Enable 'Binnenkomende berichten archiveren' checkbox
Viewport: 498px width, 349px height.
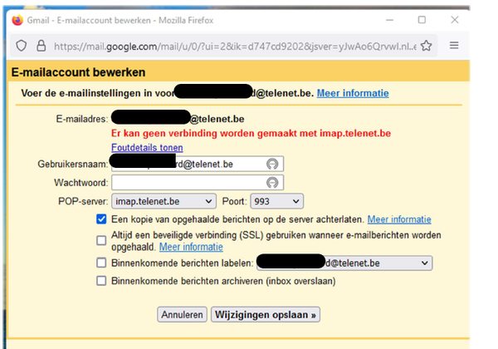click(x=101, y=281)
